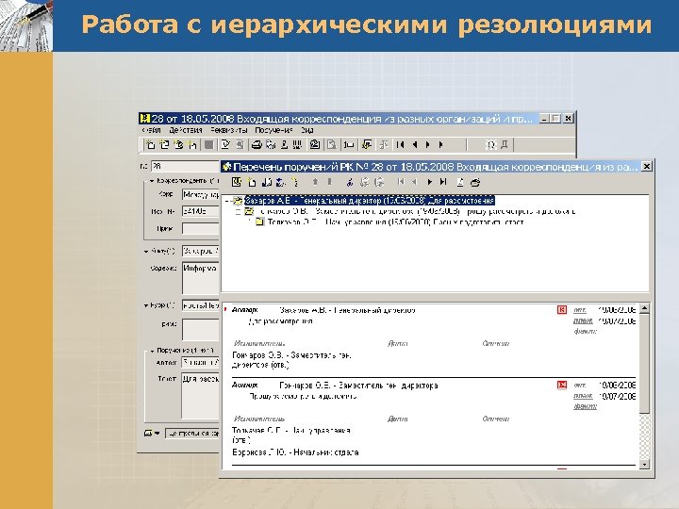Click the scroll-down arrow of the resolutions list

click(x=644, y=465)
